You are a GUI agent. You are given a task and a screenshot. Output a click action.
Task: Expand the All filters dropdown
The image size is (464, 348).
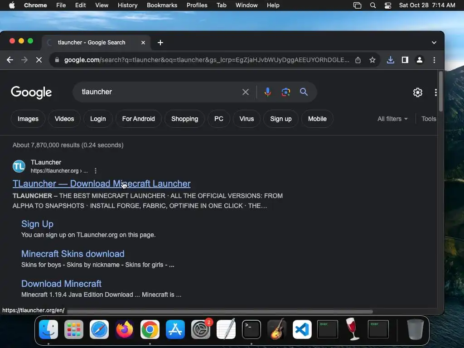pyautogui.click(x=392, y=119)
